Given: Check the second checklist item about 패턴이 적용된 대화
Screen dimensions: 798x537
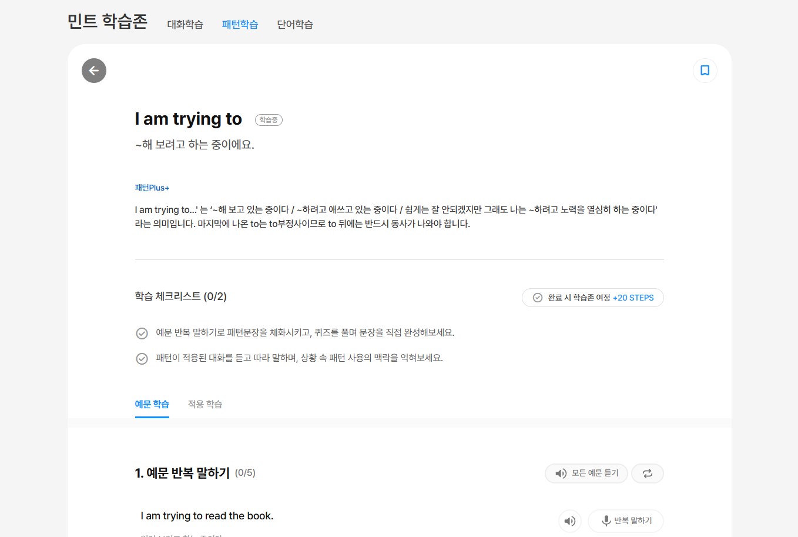Looking at the screenshot, I should [x=142, y=359].
